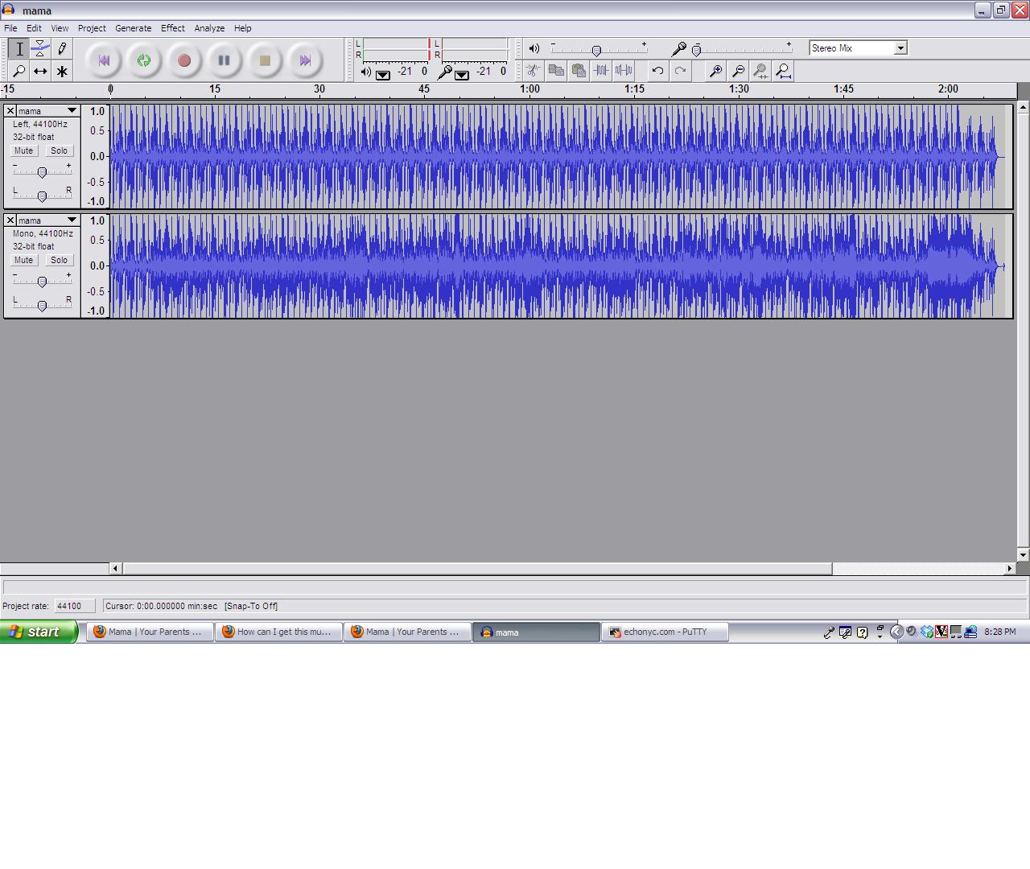Click the 1:00 mark on the timeline ruler
The height and width of the screenshot is (869, 1030).
(x=529, y=89)
